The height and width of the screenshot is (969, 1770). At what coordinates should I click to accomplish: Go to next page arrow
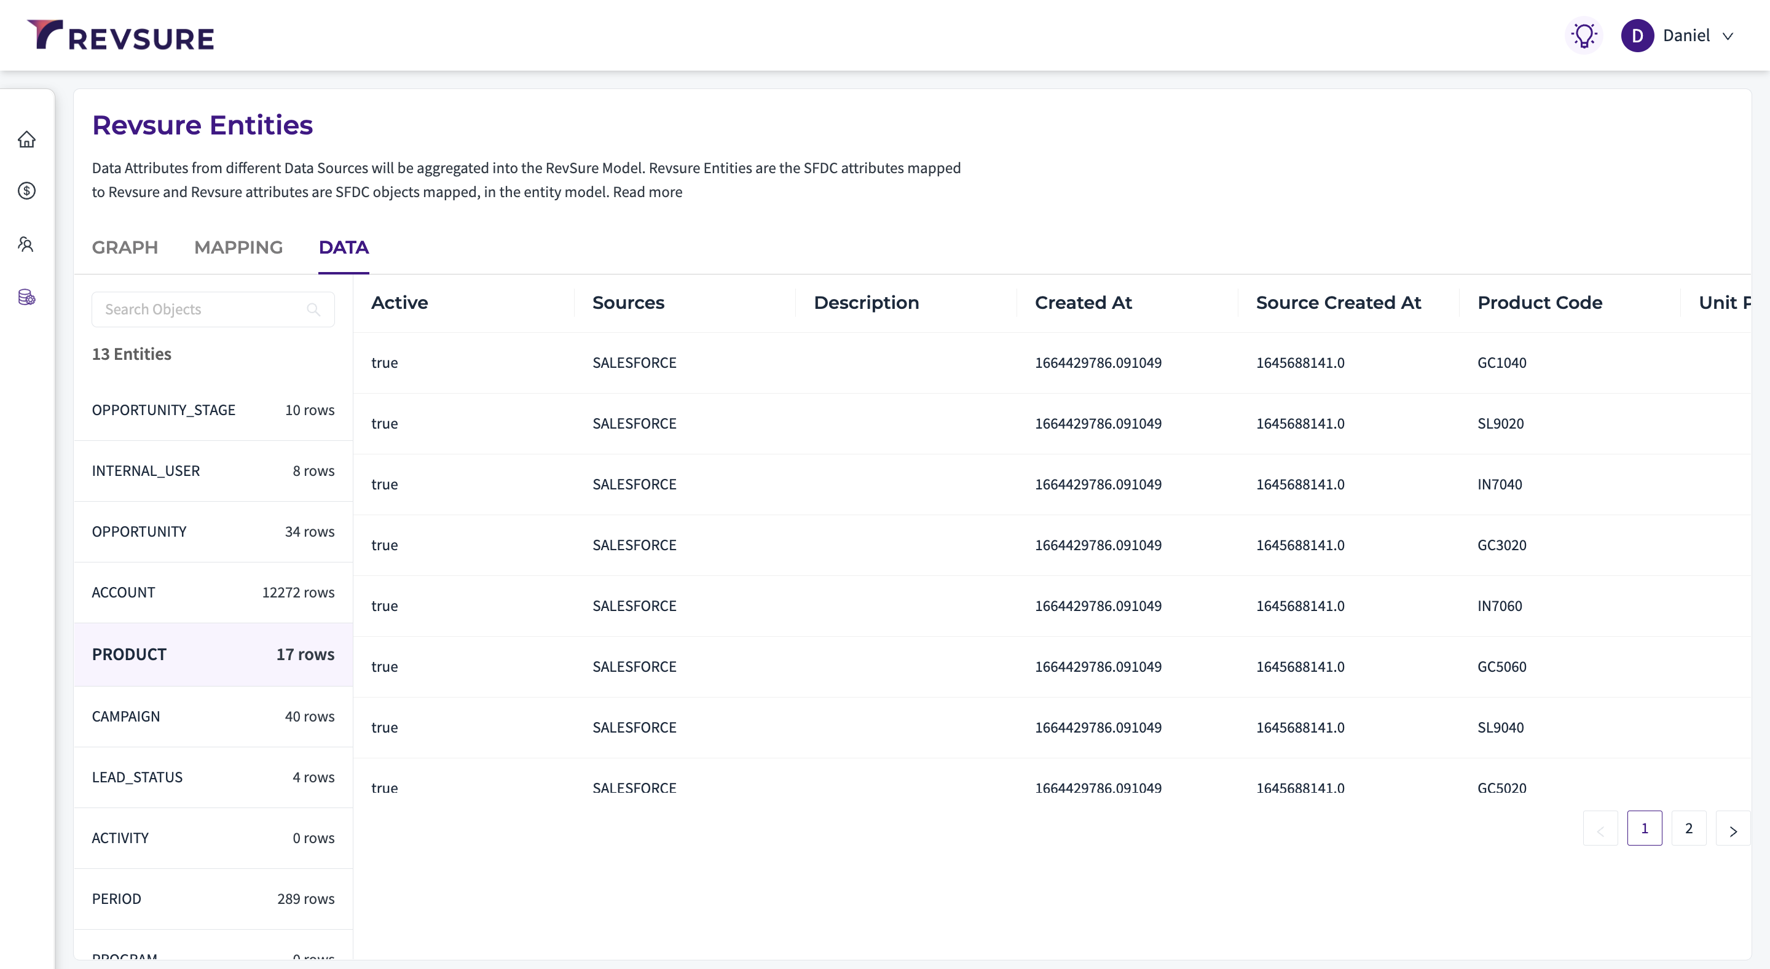click(x=1733, y=829)
